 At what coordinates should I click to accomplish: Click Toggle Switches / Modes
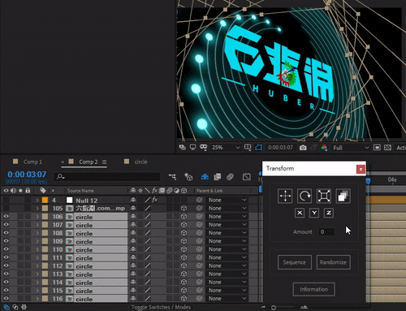tap(161, 307)
